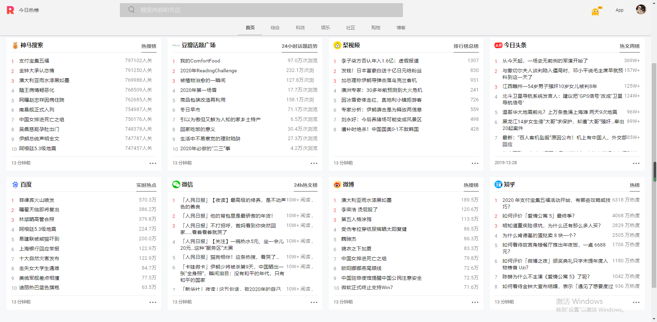Click the 梨视频 yellow logo icon

[337, 45]
